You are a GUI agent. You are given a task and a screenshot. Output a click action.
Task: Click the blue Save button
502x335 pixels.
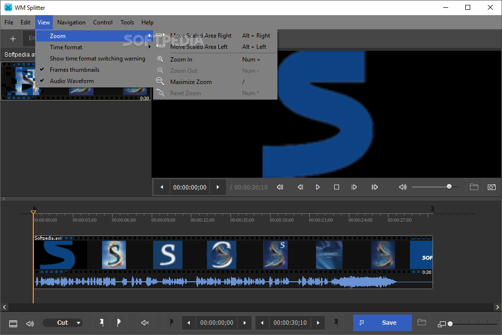[x=383, y=323]
